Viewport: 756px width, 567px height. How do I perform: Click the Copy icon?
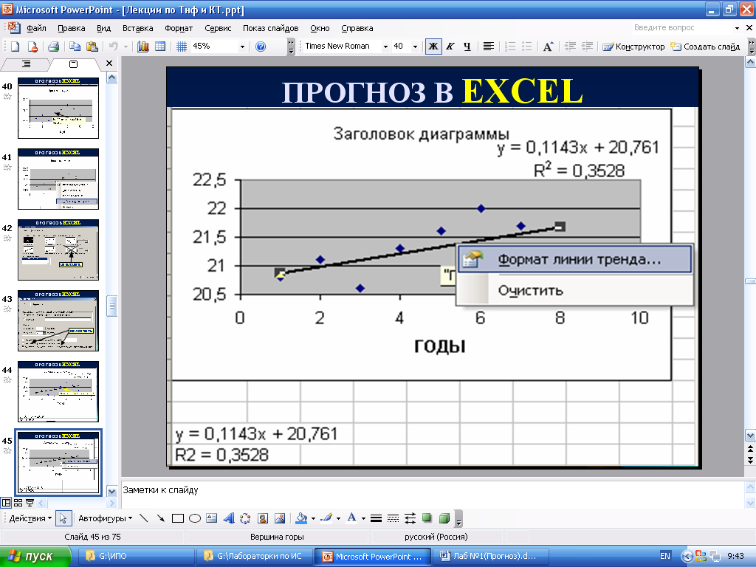(x=75, y=47)
